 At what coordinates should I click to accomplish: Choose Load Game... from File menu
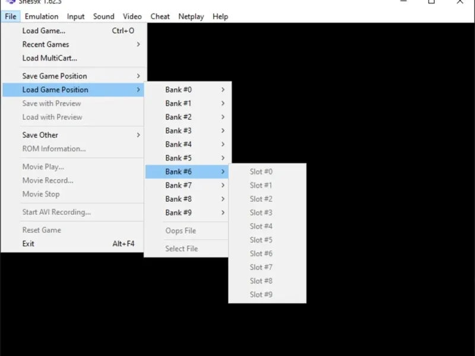point(73,31)
